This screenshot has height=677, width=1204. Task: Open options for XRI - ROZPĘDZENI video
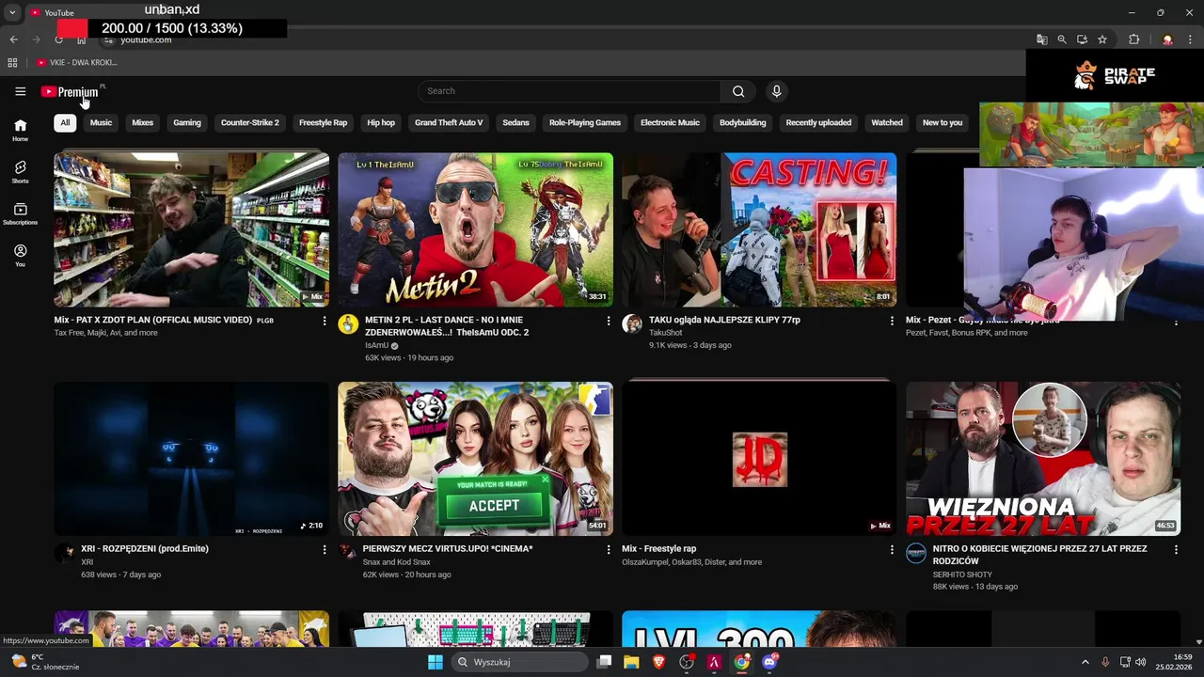[325, 549]
